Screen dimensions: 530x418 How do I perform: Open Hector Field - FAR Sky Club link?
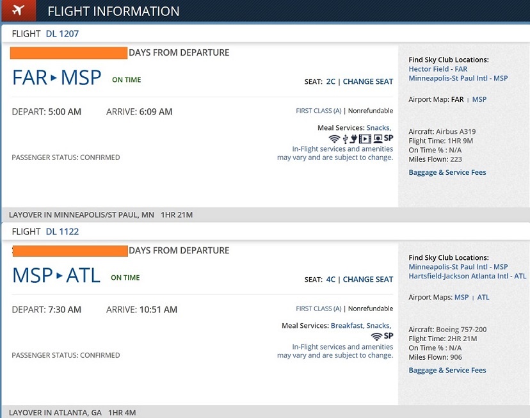438,69
